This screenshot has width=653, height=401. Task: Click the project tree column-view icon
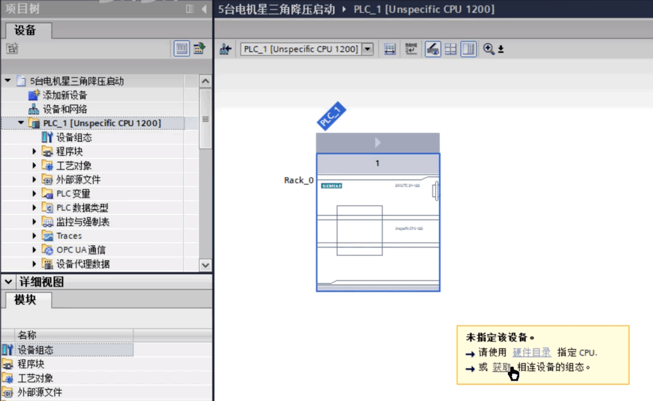(181, 48)
